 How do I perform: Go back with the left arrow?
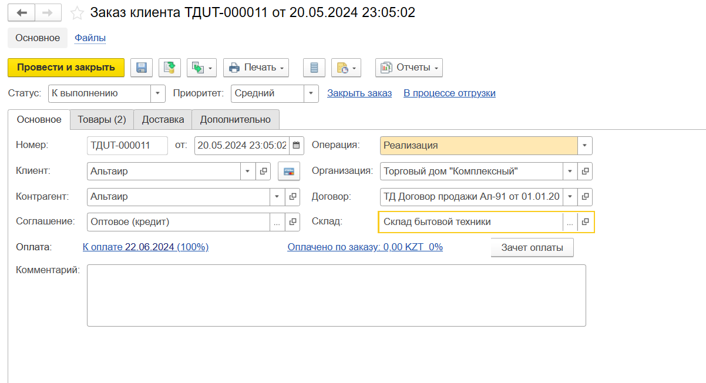[x=22, y=12]
